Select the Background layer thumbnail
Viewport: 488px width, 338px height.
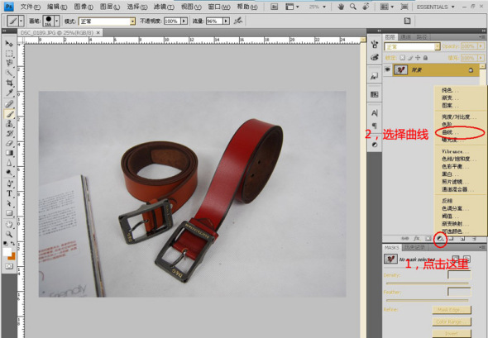400,70
